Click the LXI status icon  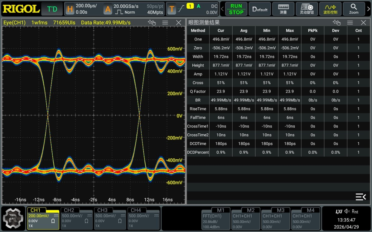[x=339, y=211]
